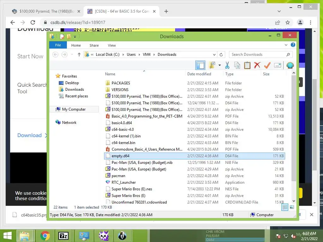Open the Share ribbon tab
Screen dimensions: 323x242
[94, 45]
